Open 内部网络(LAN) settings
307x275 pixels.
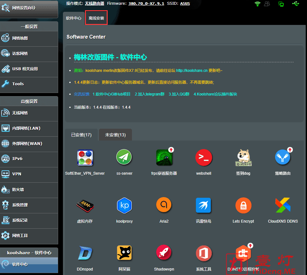tap(29, 129)
